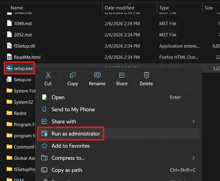The width and height of the screenshot is (220, 181).
Task: Click the Delete trash icon
Action: pos(146,75)
